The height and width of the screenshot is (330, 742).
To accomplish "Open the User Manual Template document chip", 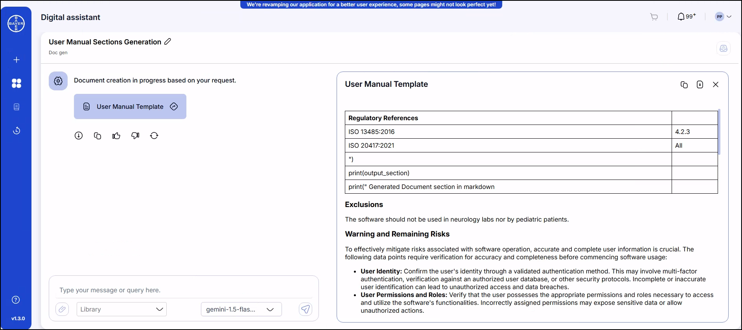I will [130, 106].
